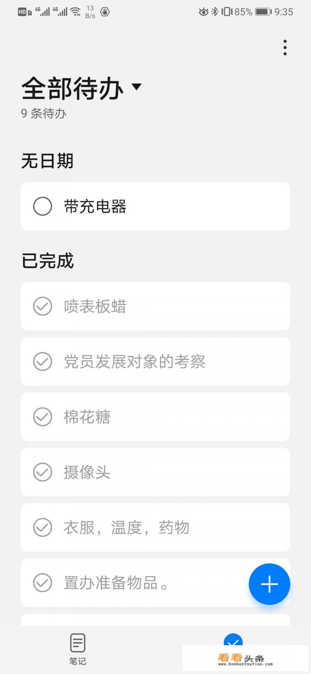Screen dimensions: 311x674
Task: Open the 党员发展对象的考察 to-do
Action: (x=135, y=362)
